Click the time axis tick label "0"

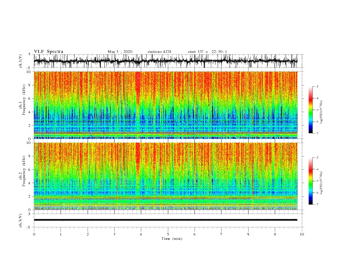click(x=34, y=234)
